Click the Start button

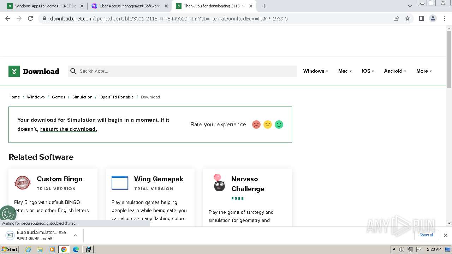pyautogui.click(x=10, y=249)
